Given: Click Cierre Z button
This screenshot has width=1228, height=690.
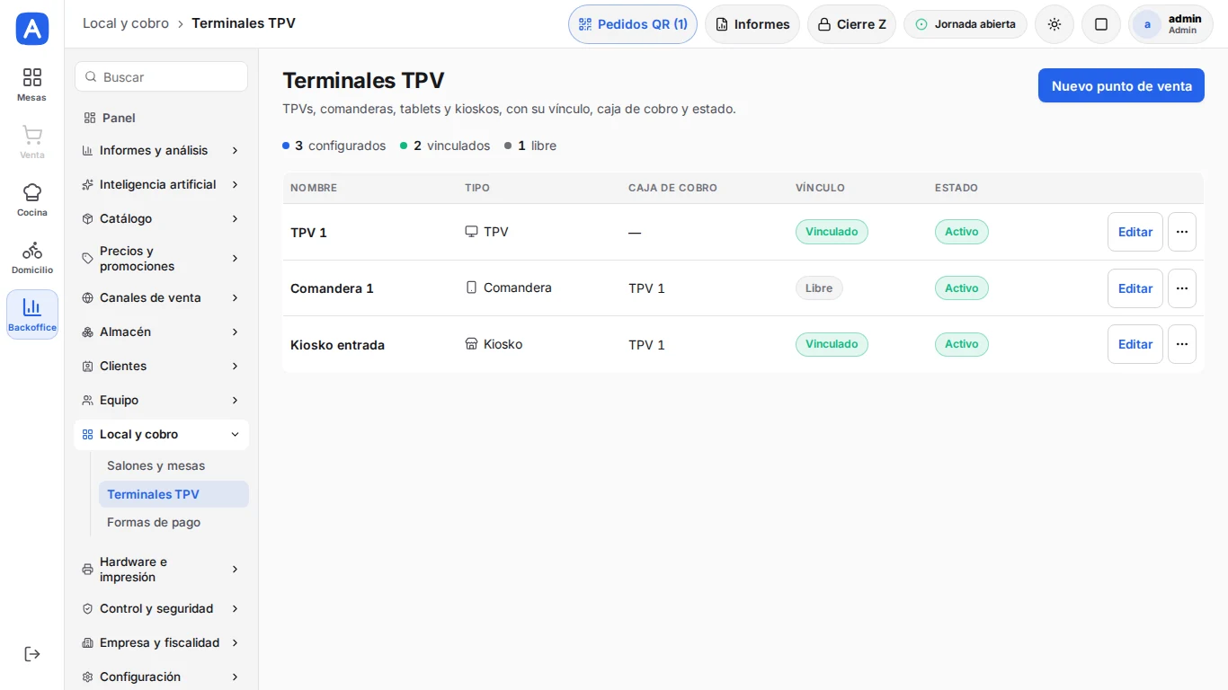Looking at the screenshot, I should tap(851, 24).
